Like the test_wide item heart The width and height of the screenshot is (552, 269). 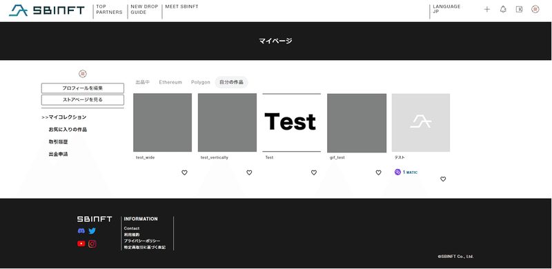click(184, 172)
